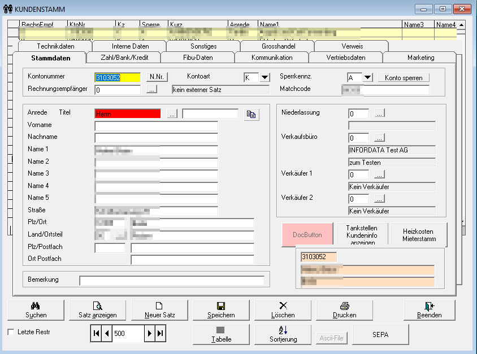This screenshot has height=354, width=477.
Task: Open the Sperrkennz. dropdown arrow
Action: [367, 77]
